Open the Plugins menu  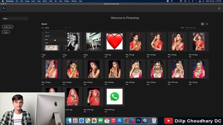coord(67,1)
